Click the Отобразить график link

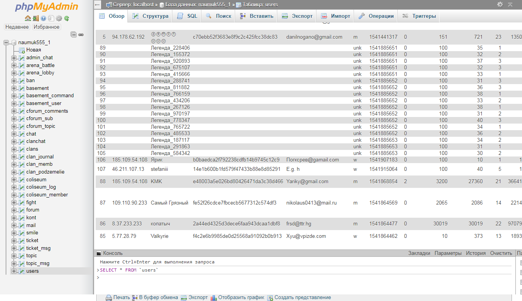(x=241, y=298)
